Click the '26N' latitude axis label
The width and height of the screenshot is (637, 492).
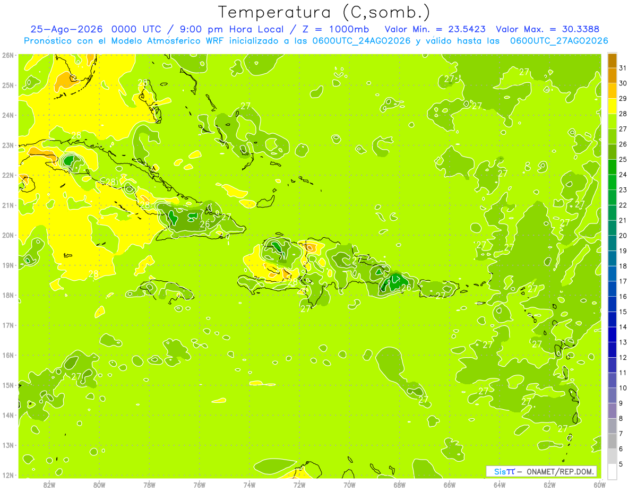pyautogui.click(x=8, y=55)
